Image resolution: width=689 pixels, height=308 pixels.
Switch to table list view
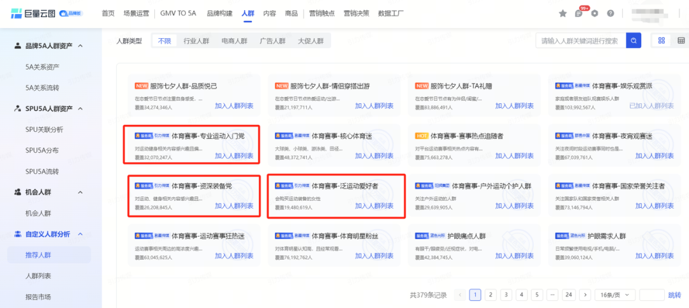pyautogui.click(x=680, y=41)
